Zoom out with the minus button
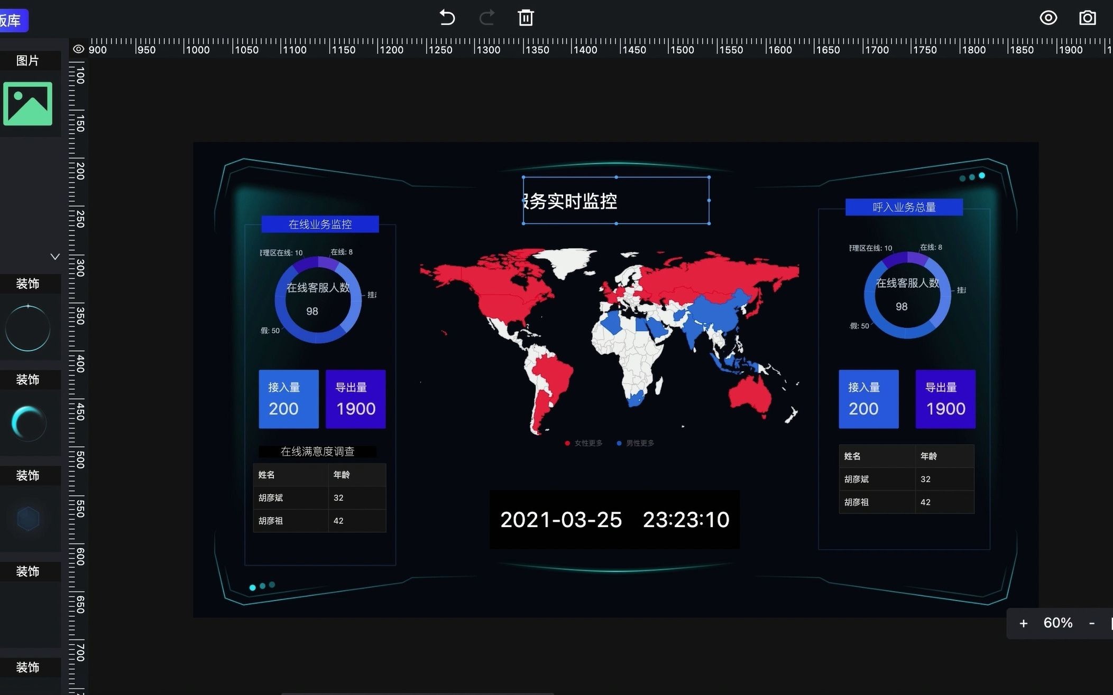The height and width of the screenshot is (695, 1113). pyautogui.click(x=1092, y=623)
